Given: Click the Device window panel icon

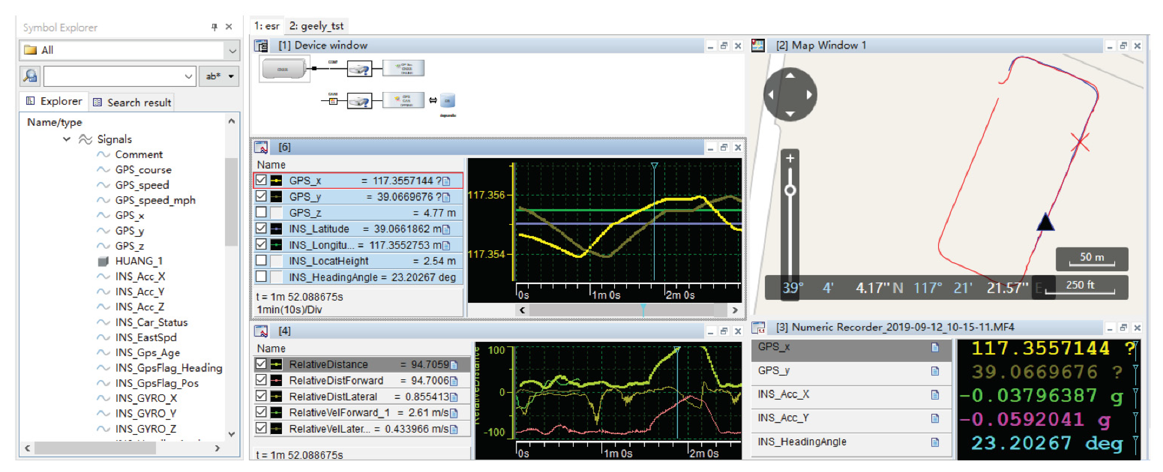Looking at the screenshot, I should [261, 46].
